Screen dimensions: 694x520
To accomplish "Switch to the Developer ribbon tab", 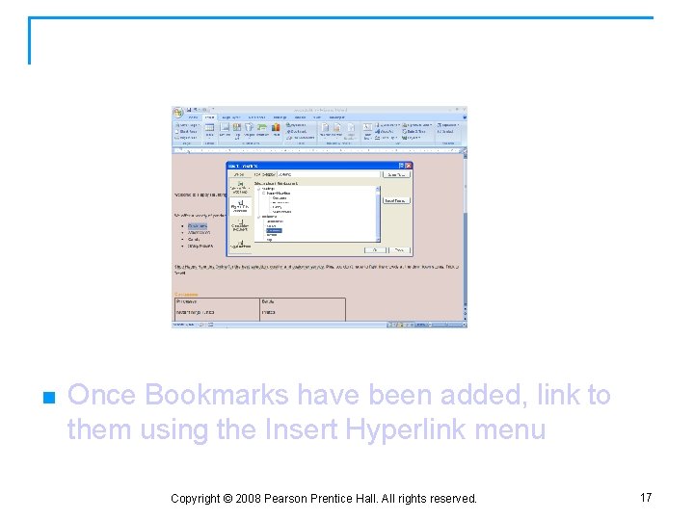I will pyautogui.click(x=337, y=117).
